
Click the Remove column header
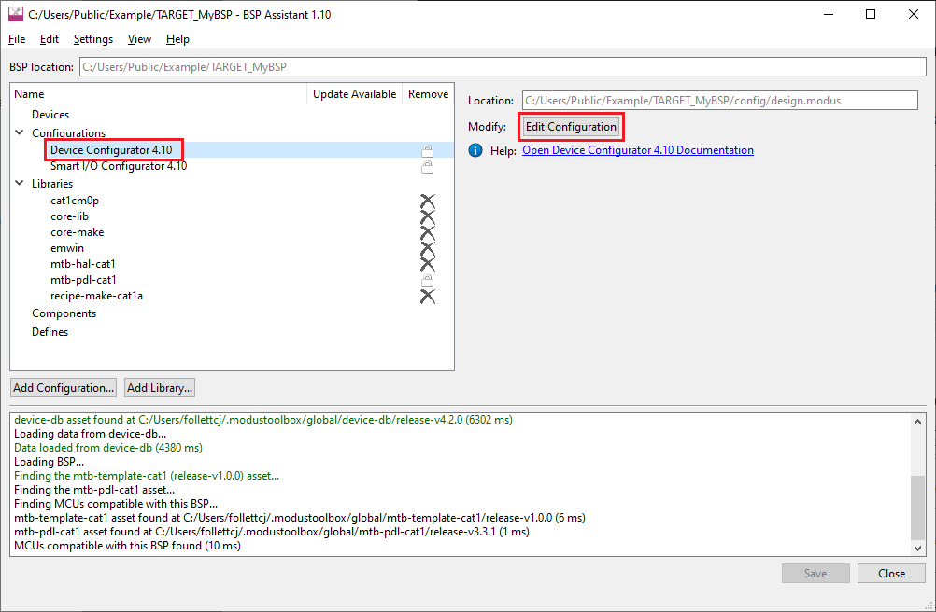point(428,94)
